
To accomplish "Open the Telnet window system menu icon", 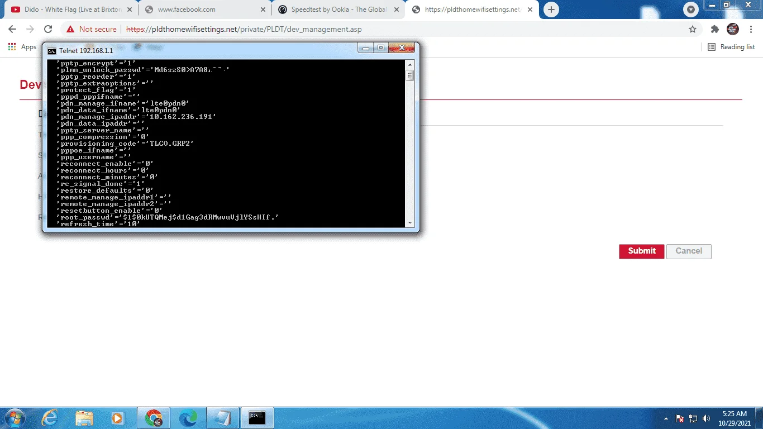I will coord(51,50).
